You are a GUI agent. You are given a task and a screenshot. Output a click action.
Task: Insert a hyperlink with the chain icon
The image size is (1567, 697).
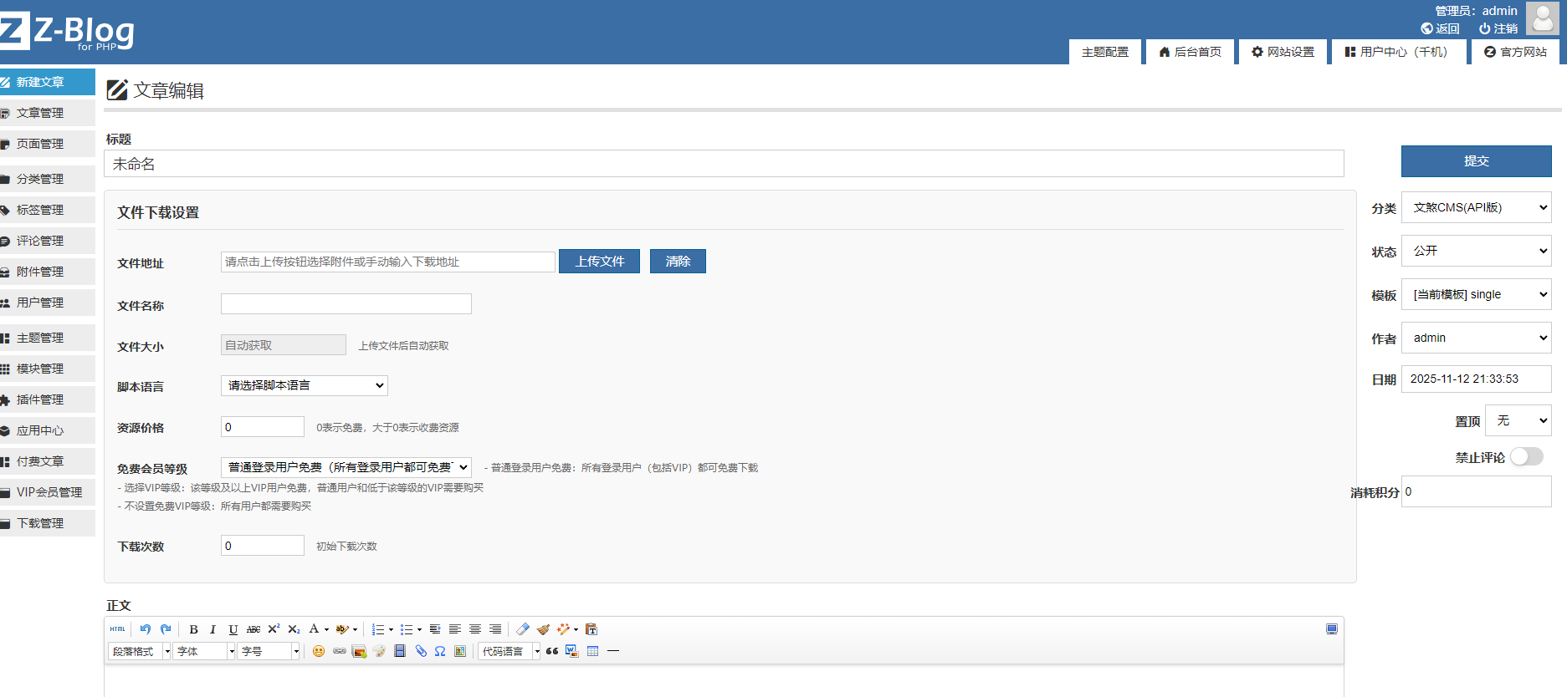(x=339, y=651)
